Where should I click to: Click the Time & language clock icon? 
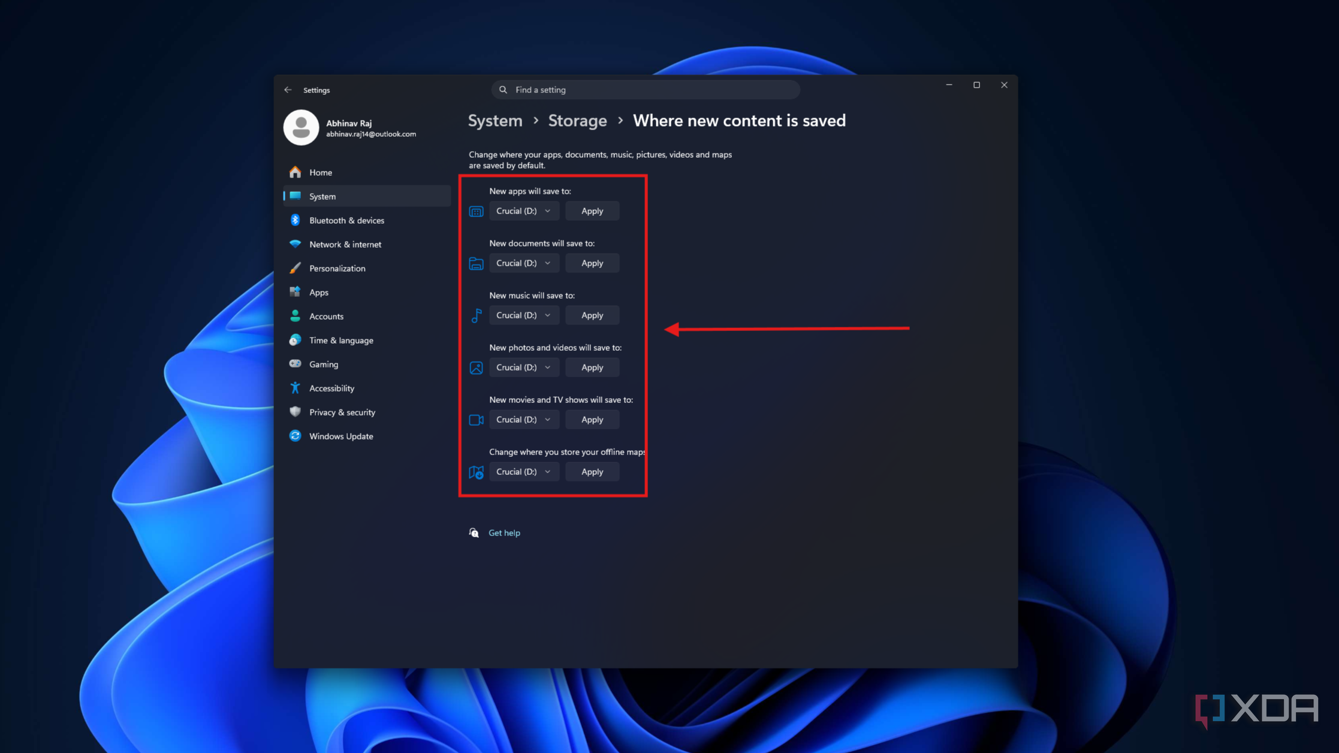click(295, 340)
